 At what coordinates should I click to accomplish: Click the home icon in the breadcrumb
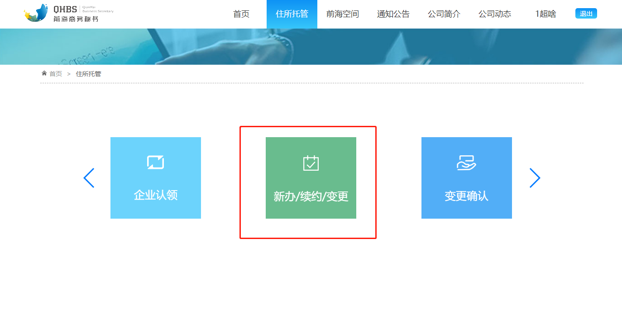(43, 73)
